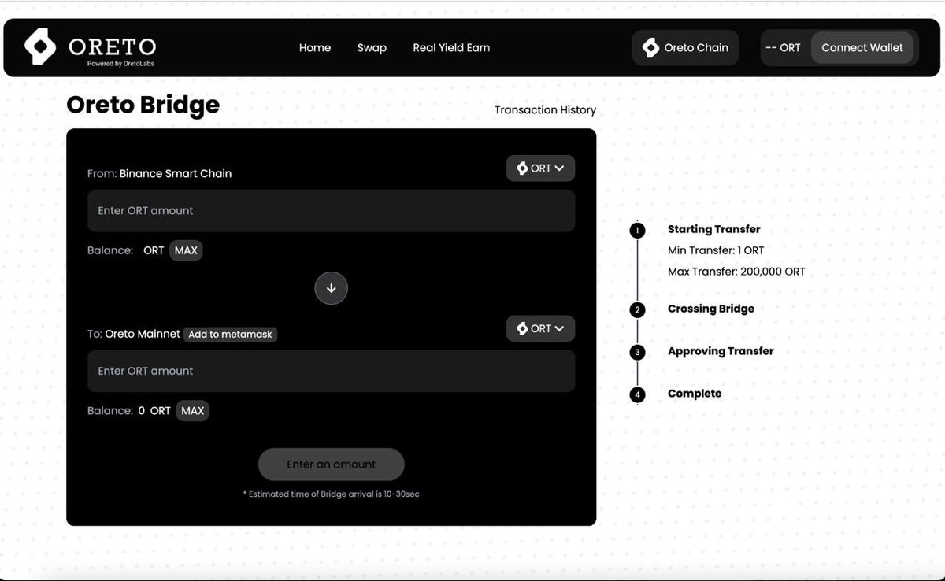Click 'To: Oreto Mainnet' label

pyautogui.click(x=134, y=334)
